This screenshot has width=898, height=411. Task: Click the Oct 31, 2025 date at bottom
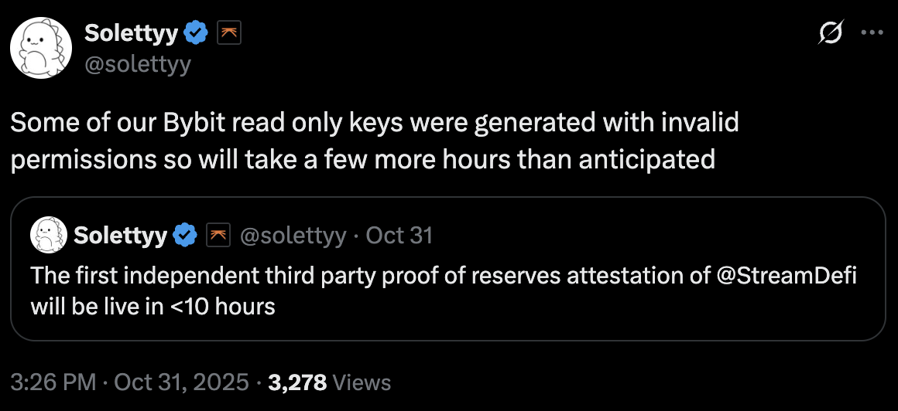[x=182, y=382]
